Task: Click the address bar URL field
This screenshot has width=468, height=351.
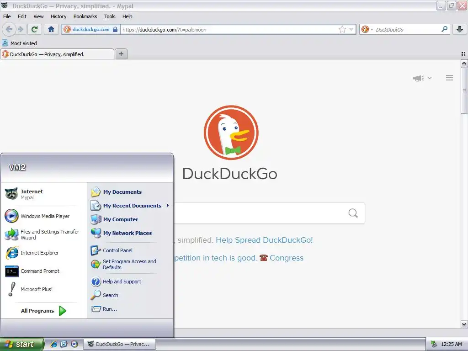Action: point(229,29)
